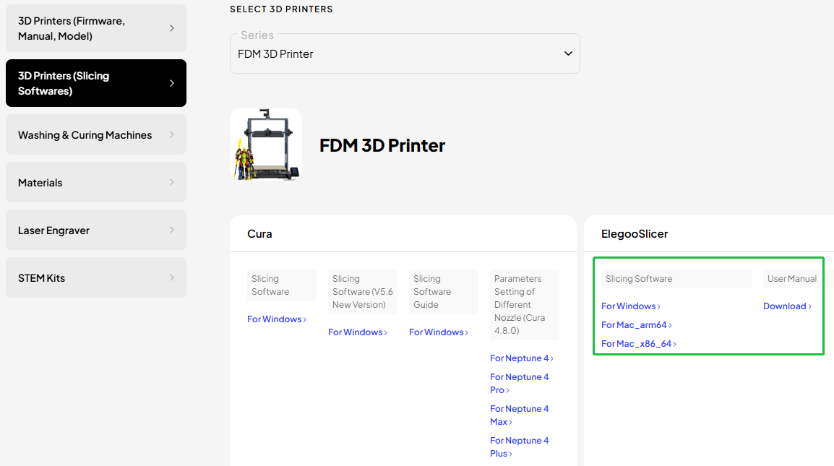Click the chevron arrow in Series combo box
Image resolution: width=834 pixels, height=466 pixels.
click(567, 54)
